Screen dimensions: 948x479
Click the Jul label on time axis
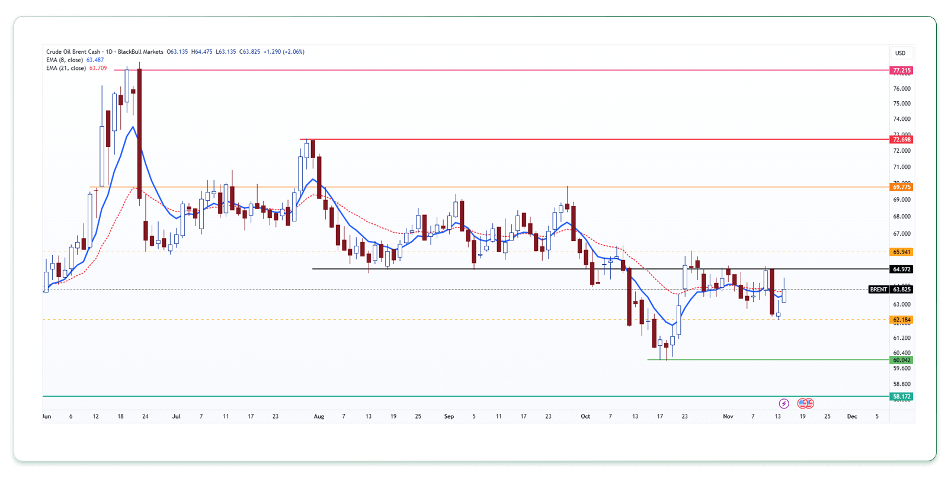click(176, 416)
